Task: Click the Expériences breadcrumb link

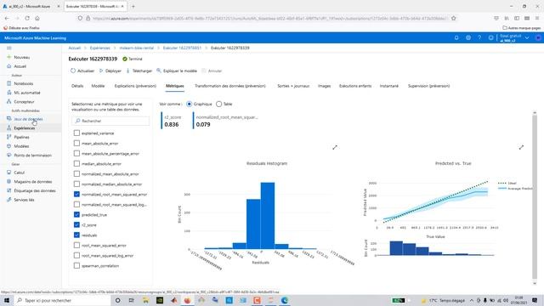Action: click(x=100, y=48)
